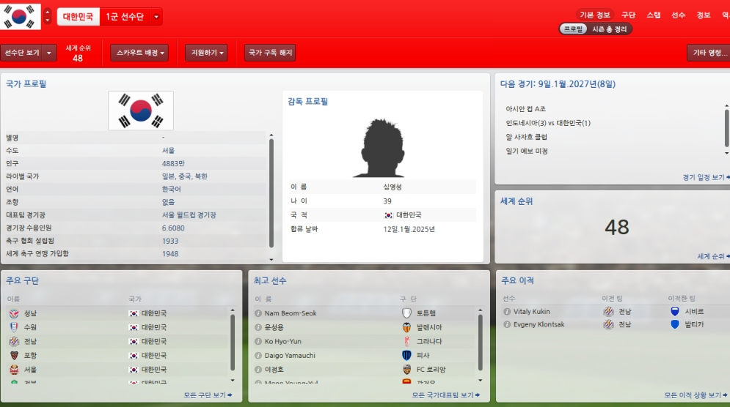Switch to 시즌 총 정리 view

coord(610,29)
